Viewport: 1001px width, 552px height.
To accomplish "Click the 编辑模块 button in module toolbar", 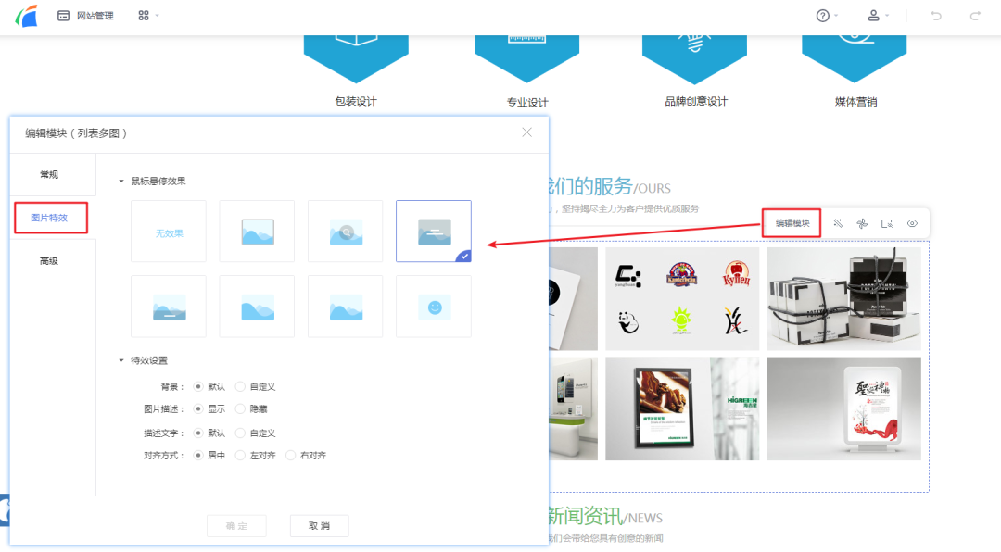I will coord(792,223).
